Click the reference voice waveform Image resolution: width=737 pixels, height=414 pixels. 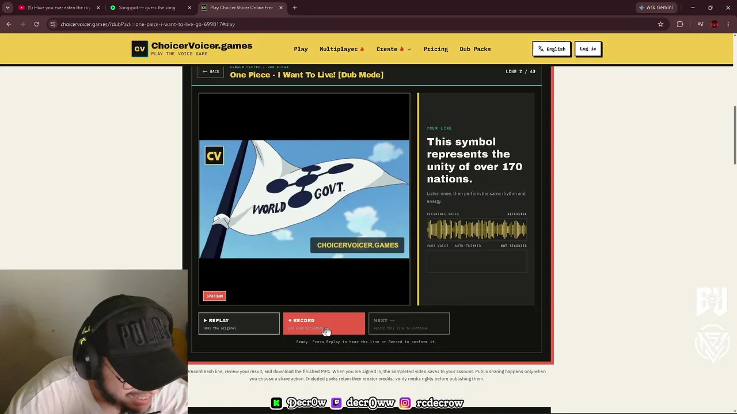(477, 230)
